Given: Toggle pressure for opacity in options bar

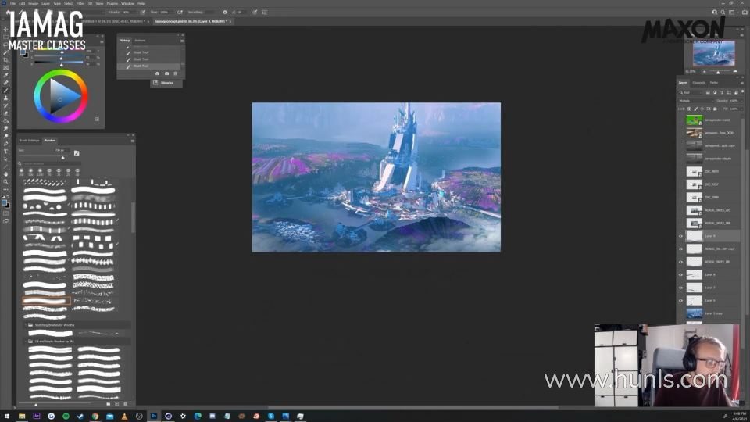Looking at the screenshot, I should 142,13.
